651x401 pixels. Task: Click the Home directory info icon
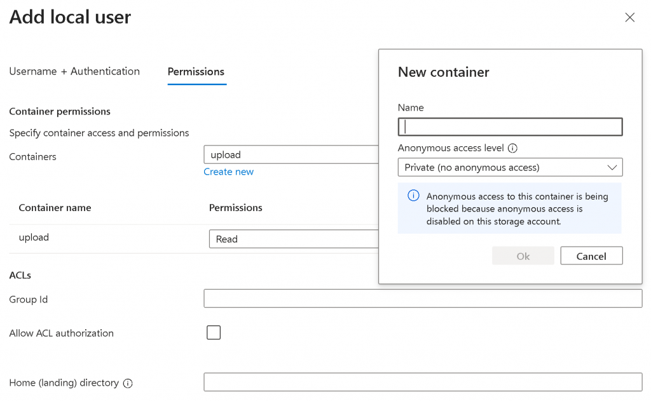128,383
